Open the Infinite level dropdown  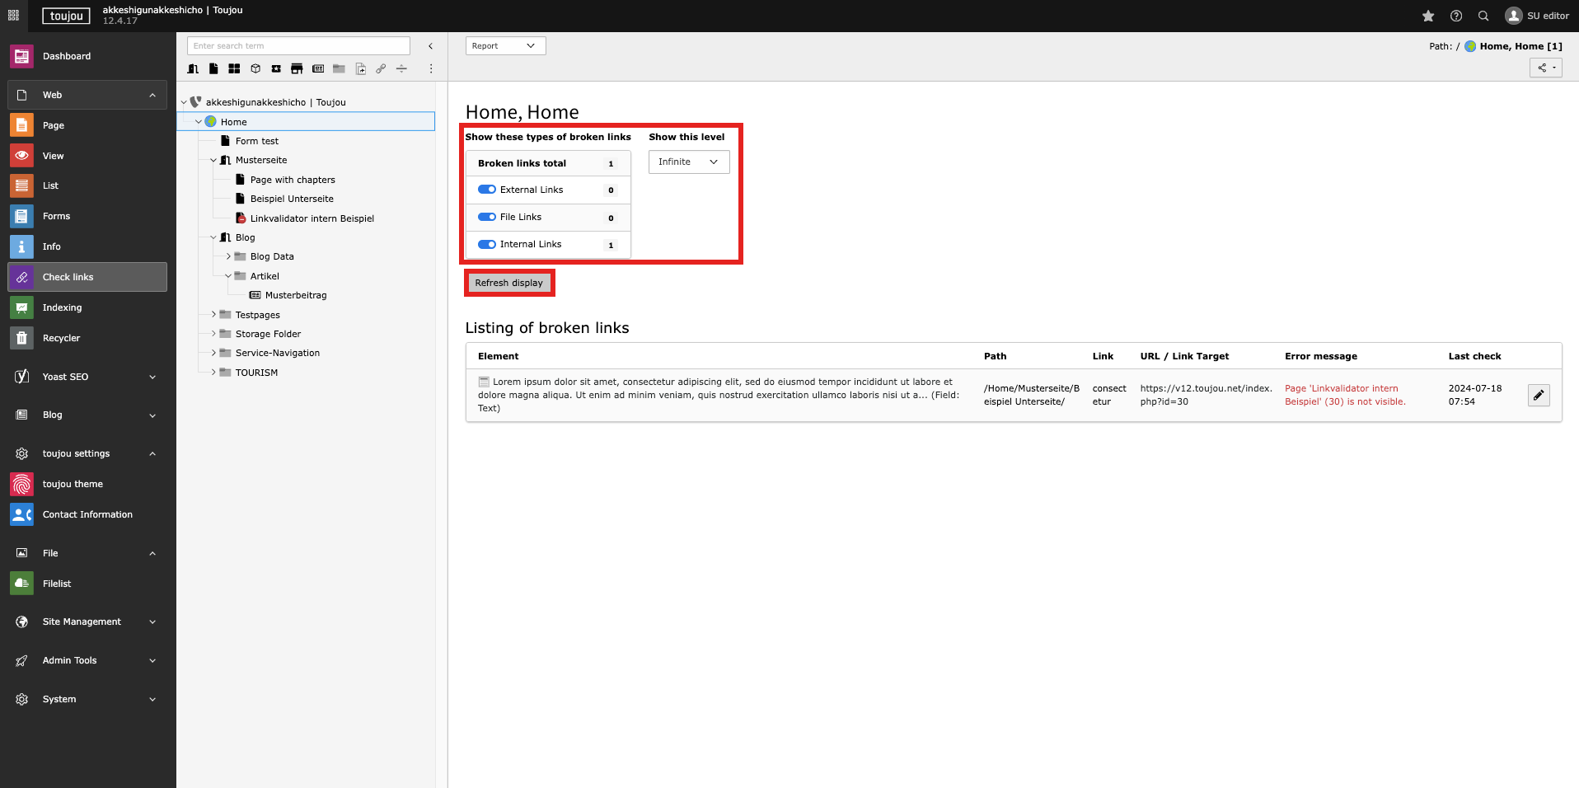688,162
